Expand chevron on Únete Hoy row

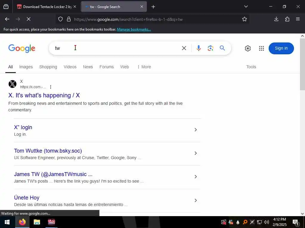point(196,200)
